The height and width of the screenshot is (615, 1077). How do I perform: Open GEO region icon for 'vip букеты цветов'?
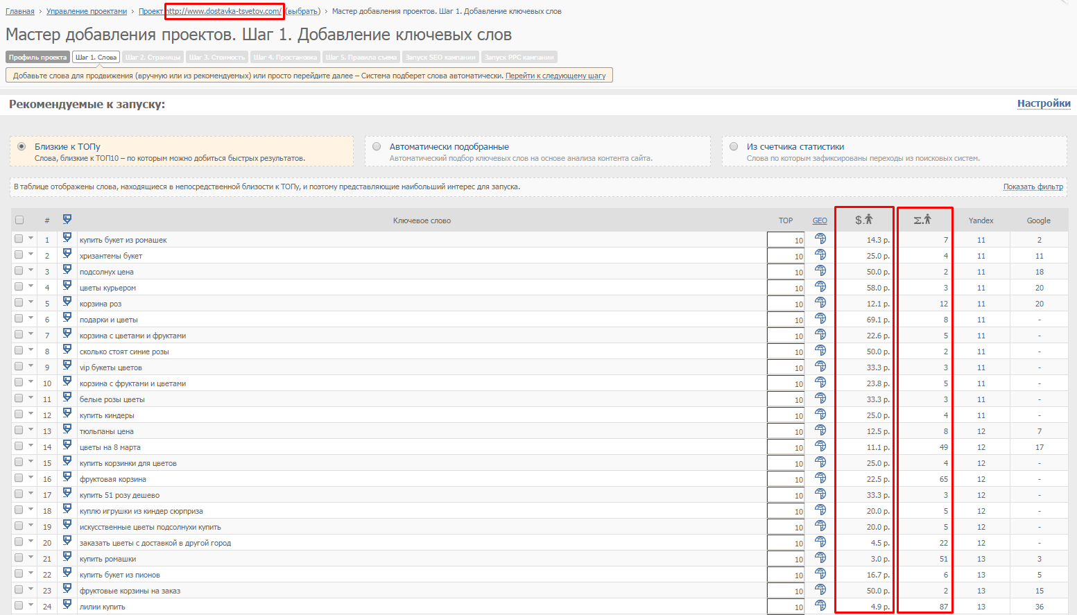pos(820,366)
